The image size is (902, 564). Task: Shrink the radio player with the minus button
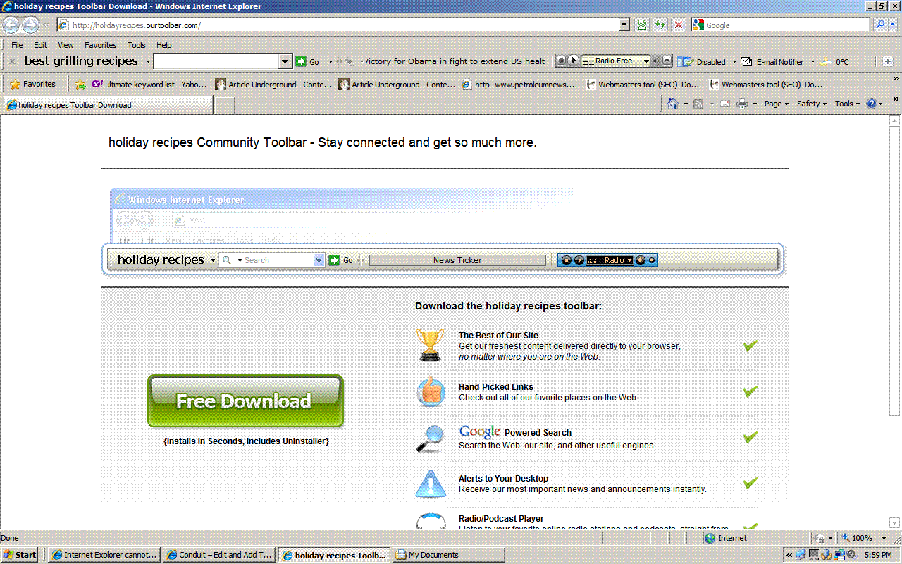(667, 61)
